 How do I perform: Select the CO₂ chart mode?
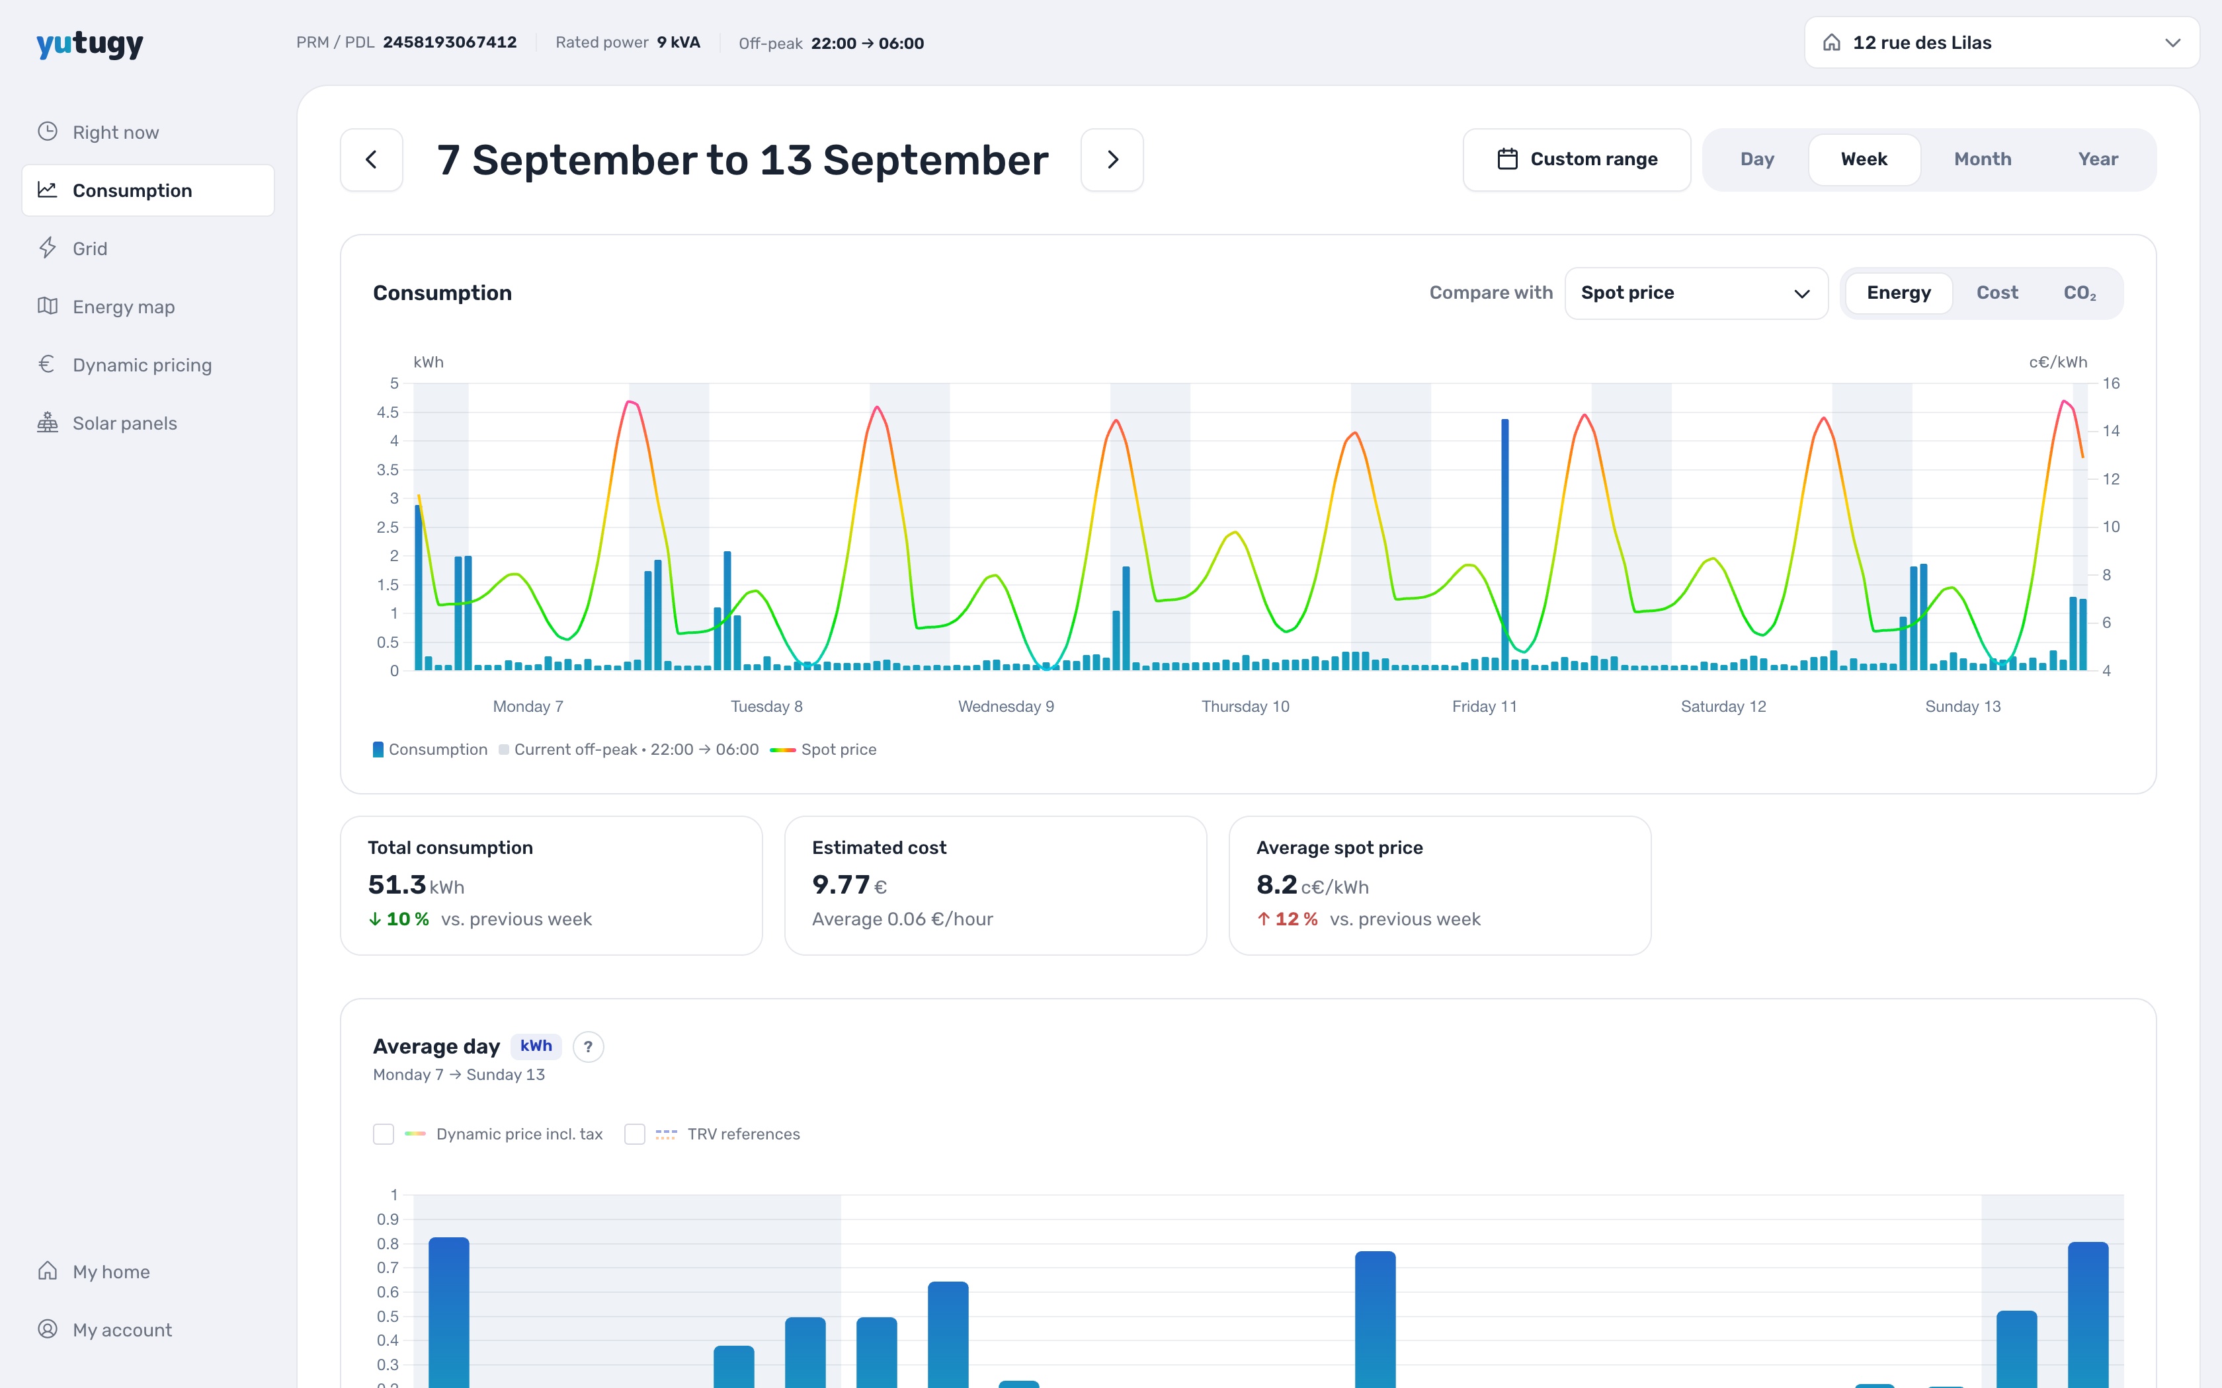click(2080, 293)
